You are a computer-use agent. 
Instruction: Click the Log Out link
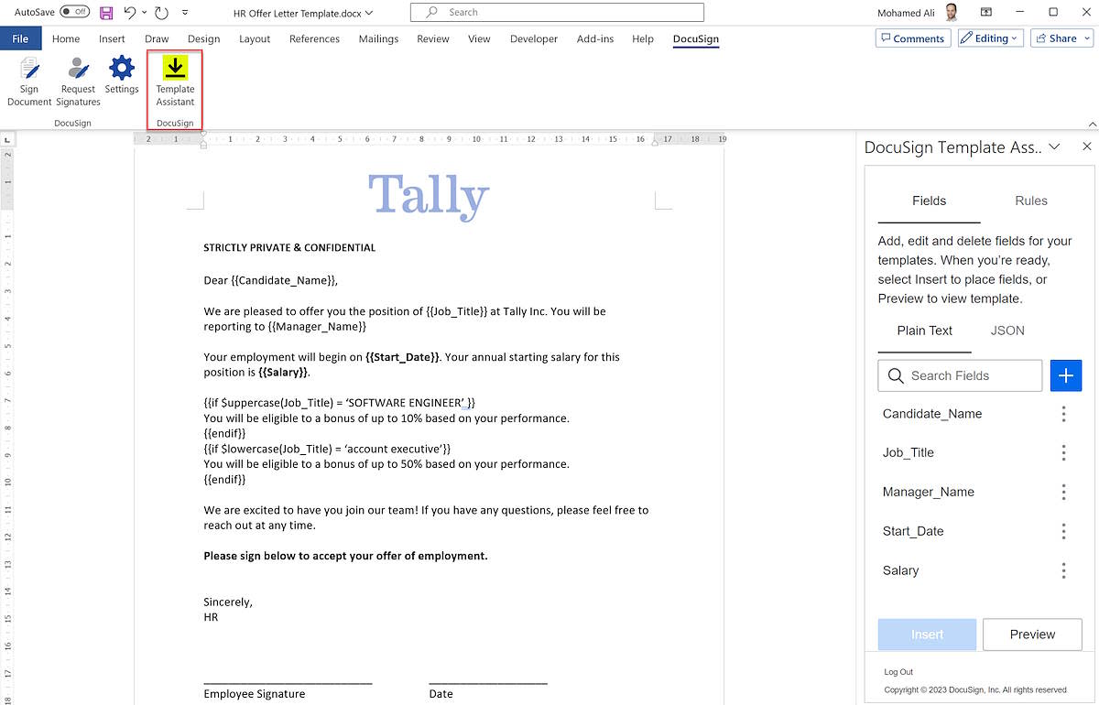[x=898, y=671]
